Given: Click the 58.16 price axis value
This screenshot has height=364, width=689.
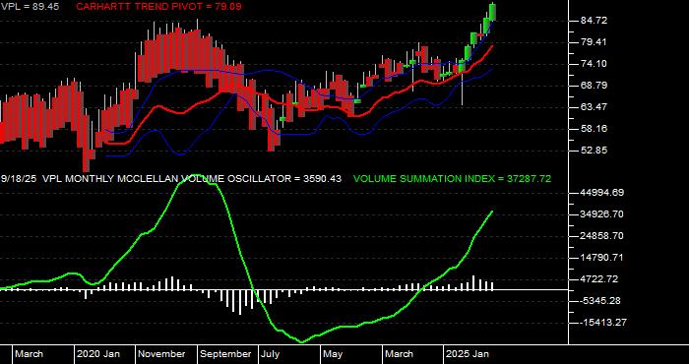Looking at the screenshot, I should (594, 129).
